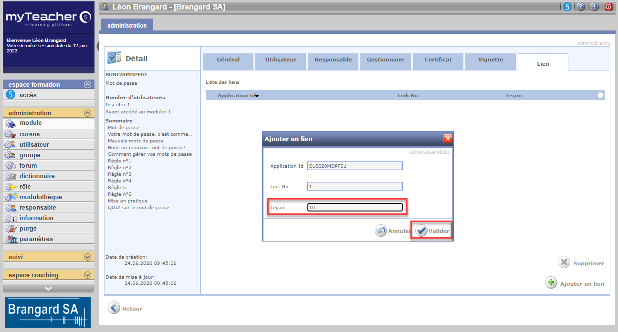Click the red power logout icon

click(x=608, y=7)
